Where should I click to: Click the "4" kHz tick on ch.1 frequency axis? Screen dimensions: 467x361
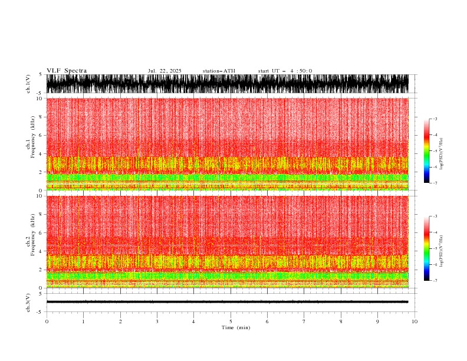[x=41, y=154]
